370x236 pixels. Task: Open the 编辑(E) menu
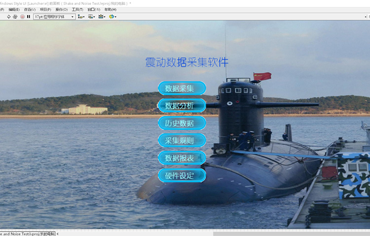pos(14,9)
